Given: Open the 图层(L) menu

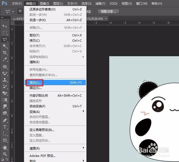Looking at the screenshot, I should click(58, 4).
